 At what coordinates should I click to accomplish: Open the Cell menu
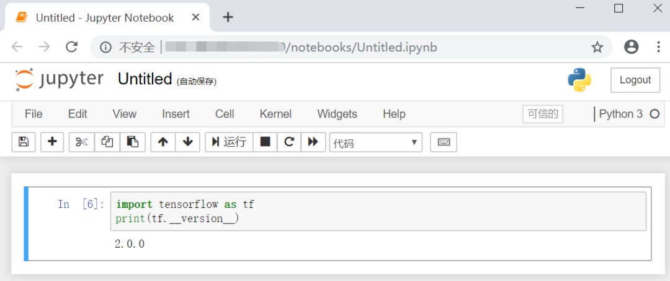pyautogui.click(x=225, y=114)
